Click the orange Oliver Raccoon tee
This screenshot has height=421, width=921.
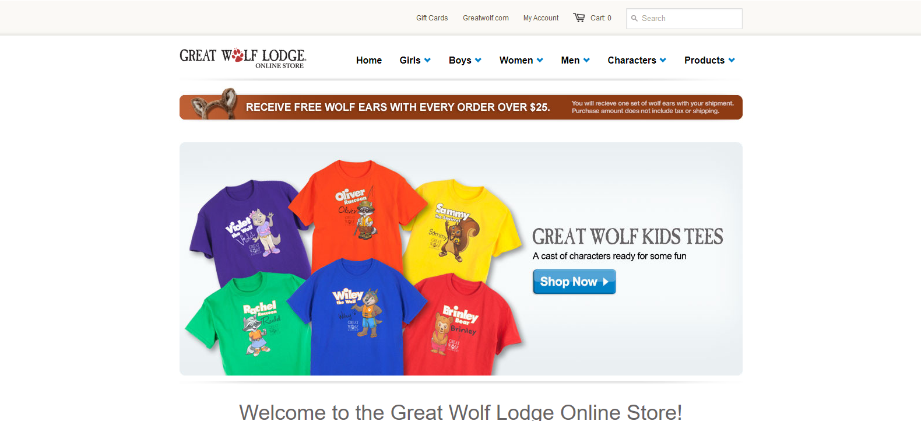tap(357, 210)
